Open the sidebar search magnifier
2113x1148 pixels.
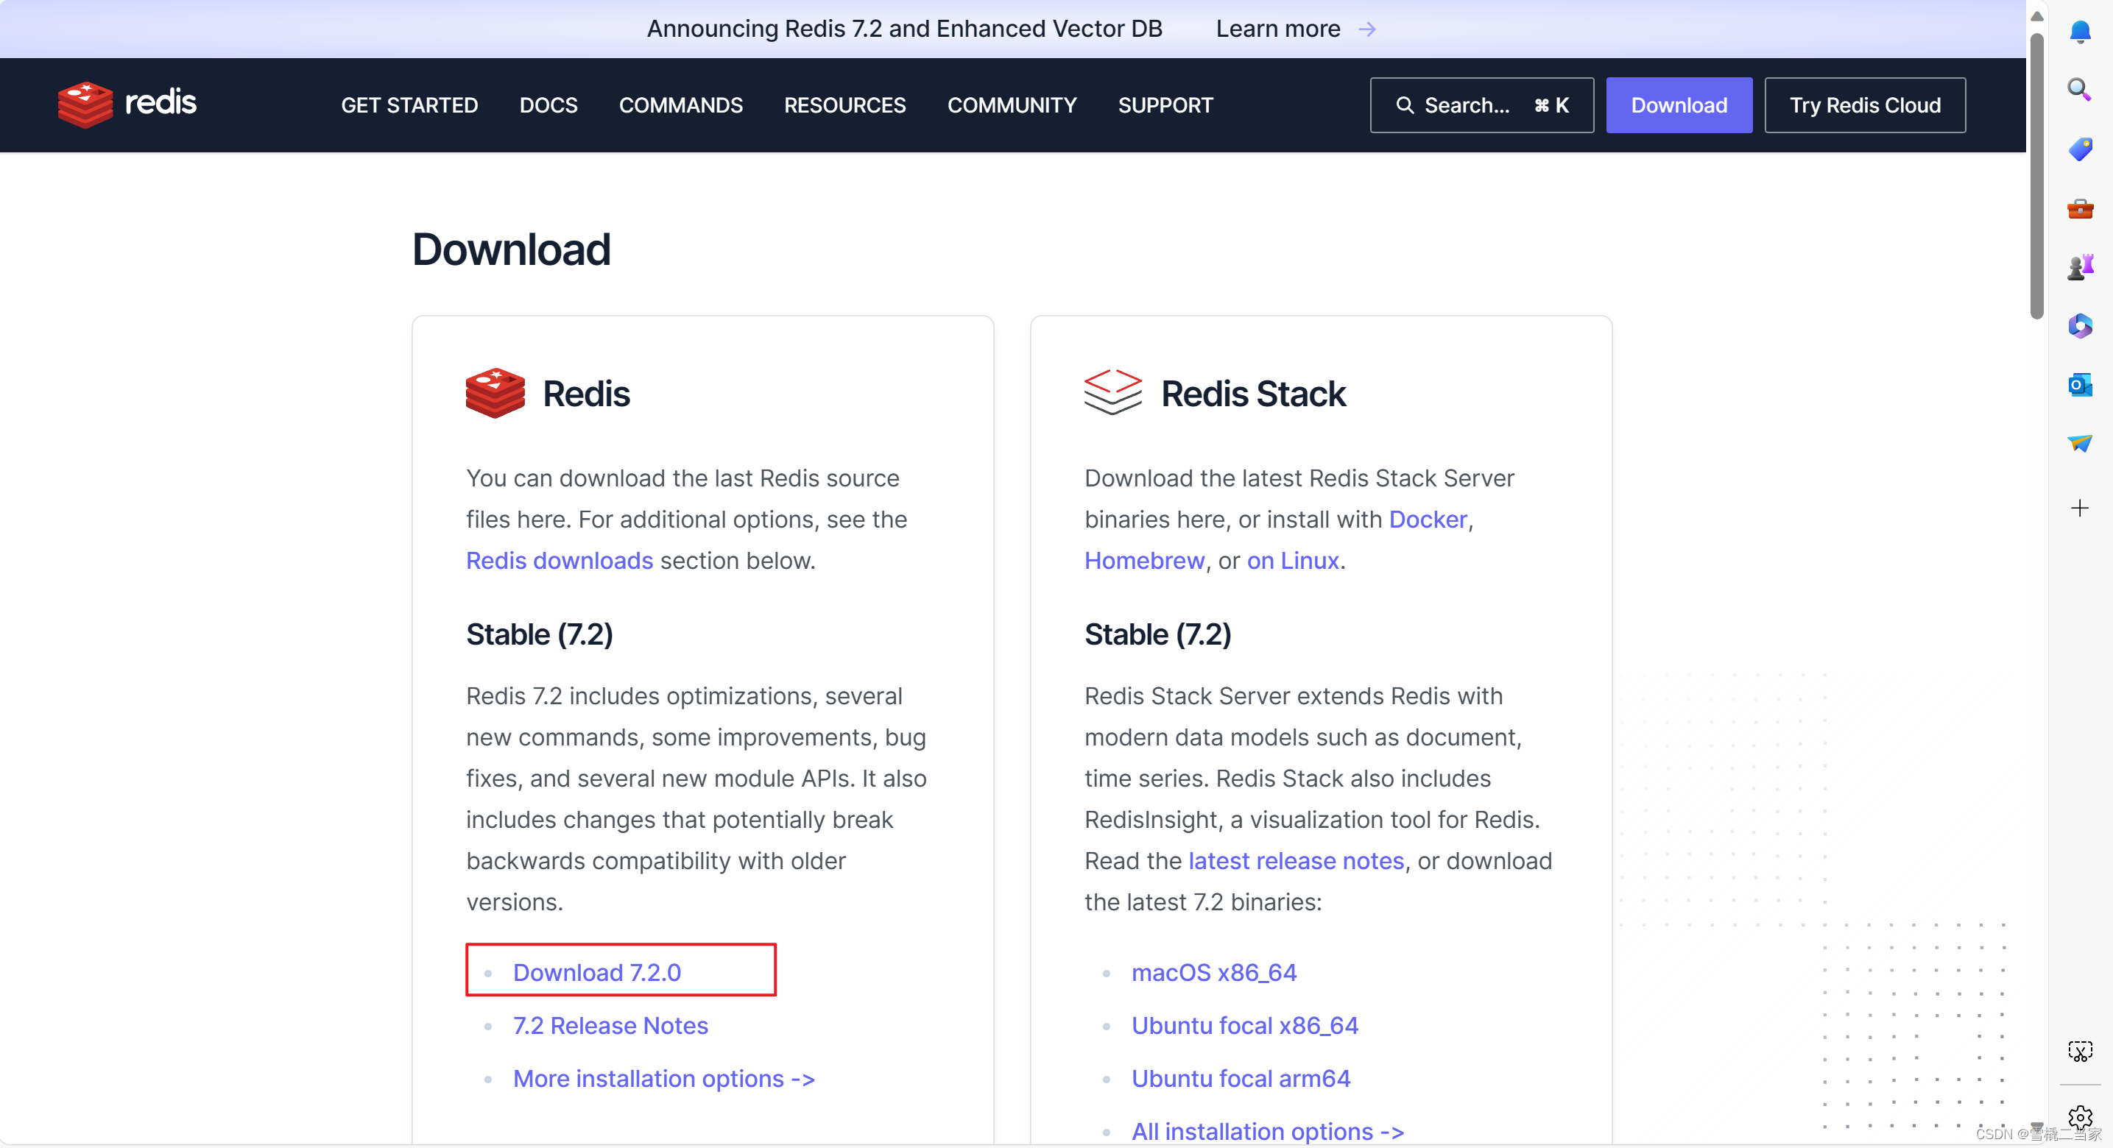click(2079, 88)
